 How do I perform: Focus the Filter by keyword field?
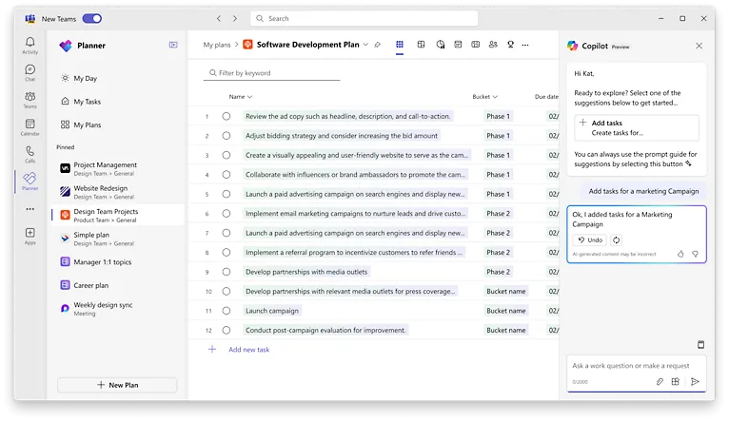[271, 73]
